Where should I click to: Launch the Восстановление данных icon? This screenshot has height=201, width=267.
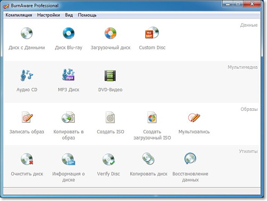click(190, 158)
